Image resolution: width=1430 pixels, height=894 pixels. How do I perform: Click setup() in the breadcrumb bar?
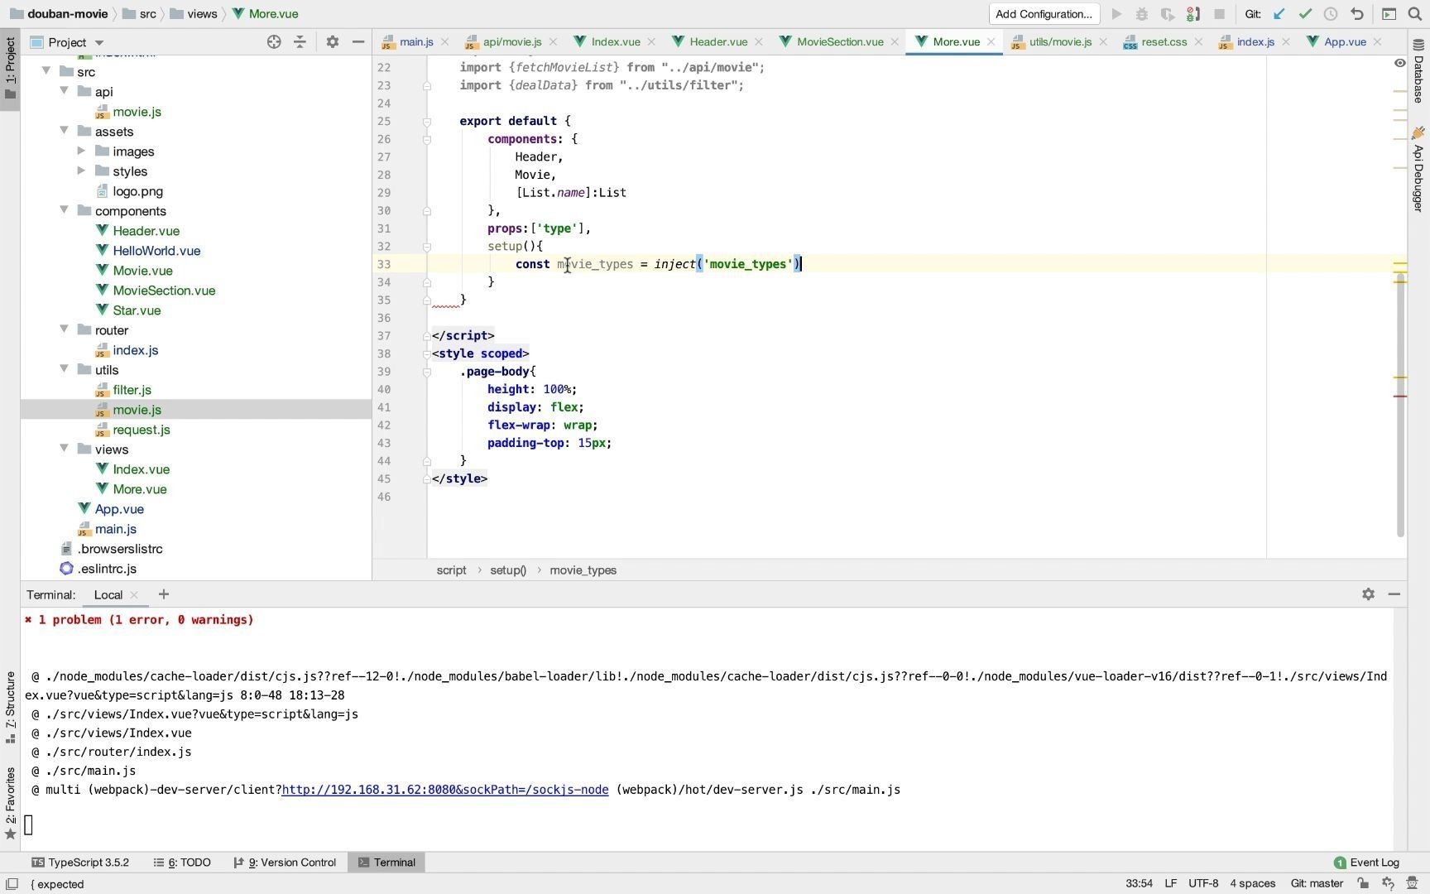(x=508, y=570)
